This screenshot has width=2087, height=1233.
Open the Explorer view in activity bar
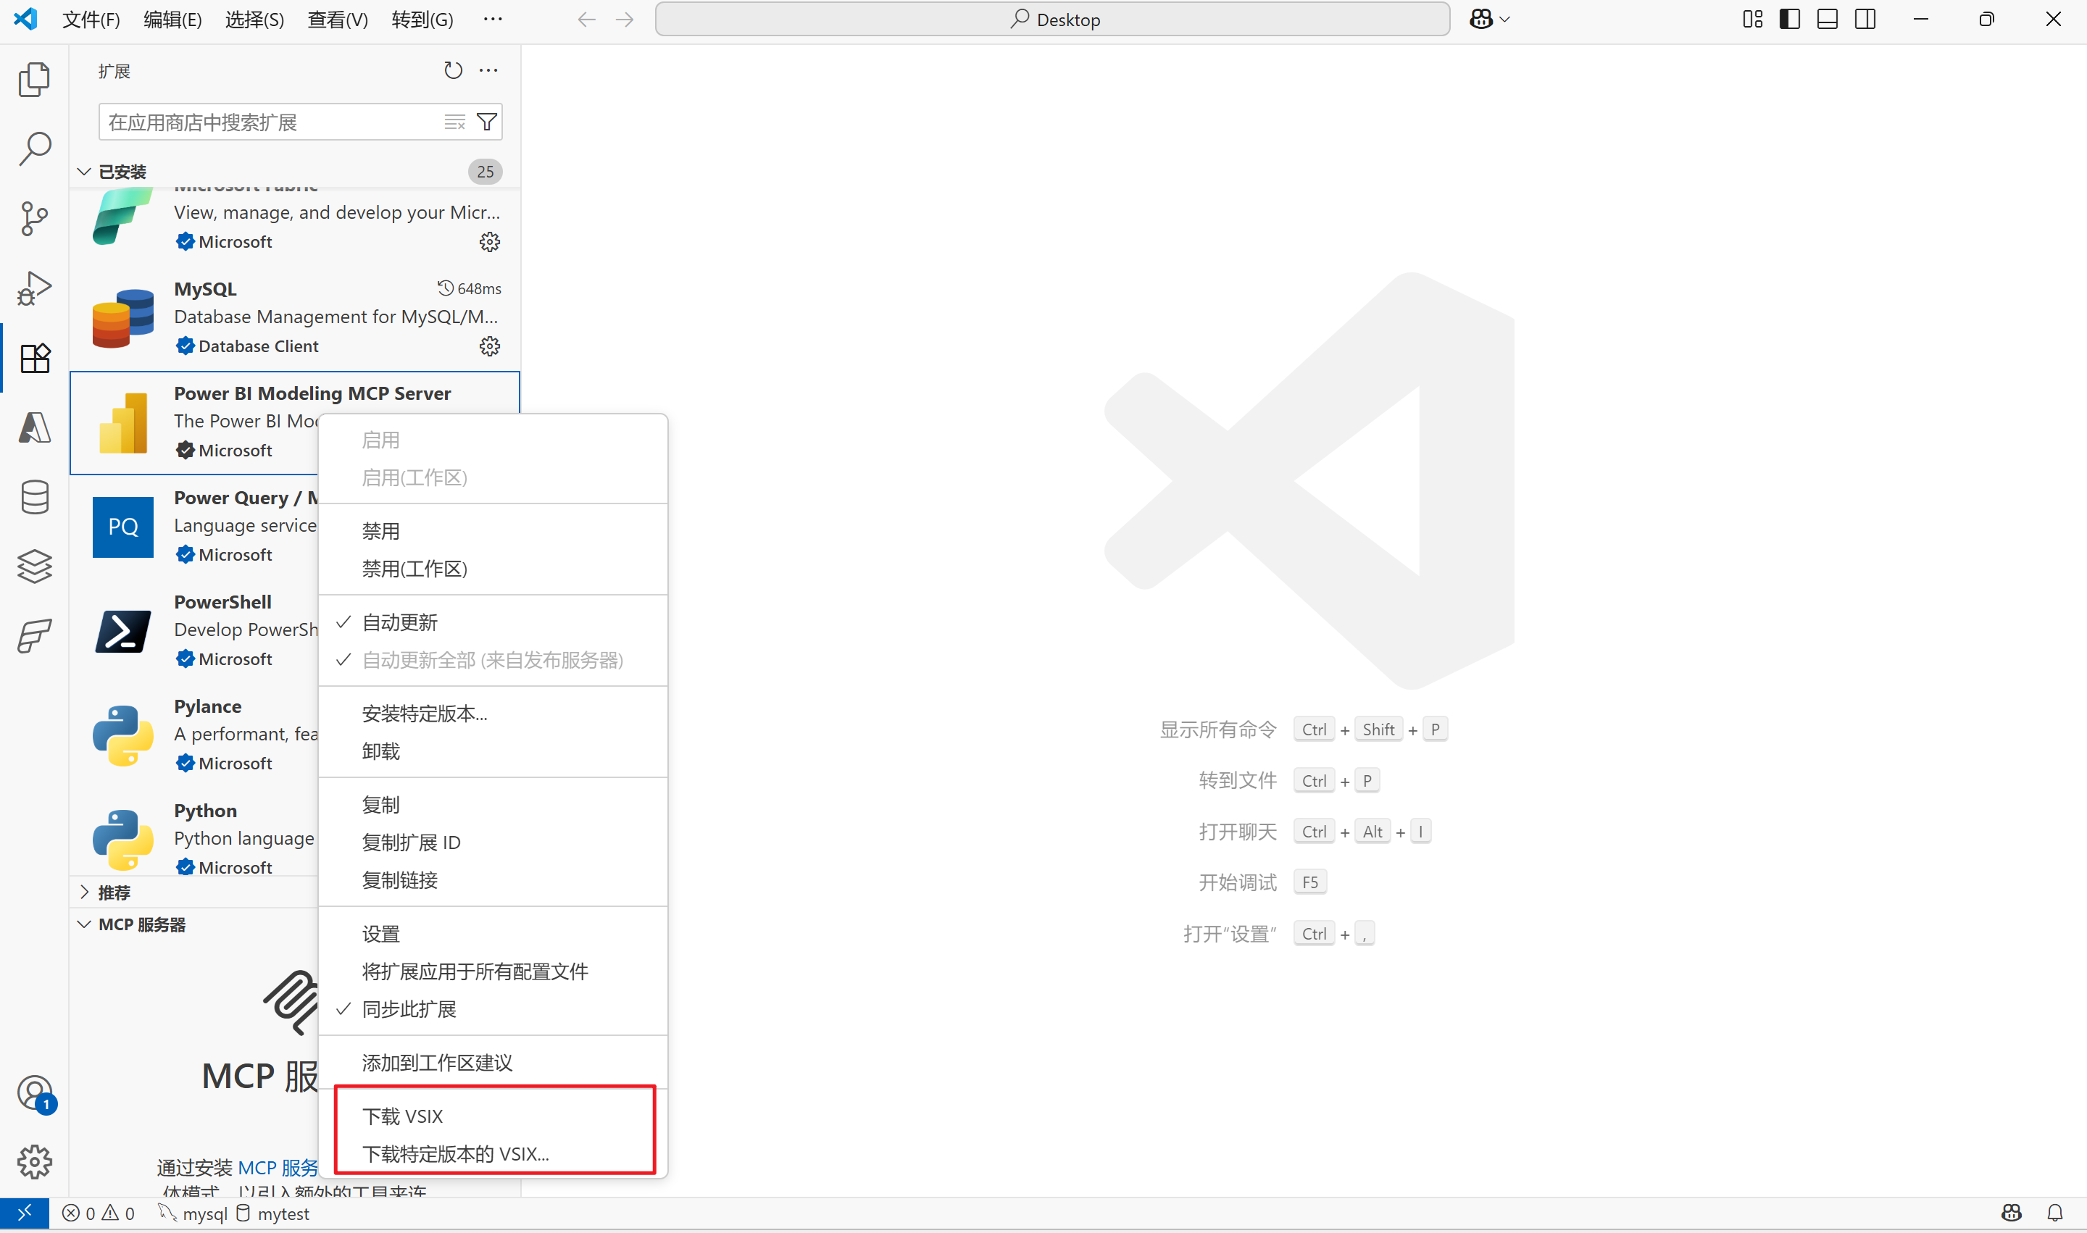[x=34, y=79]
